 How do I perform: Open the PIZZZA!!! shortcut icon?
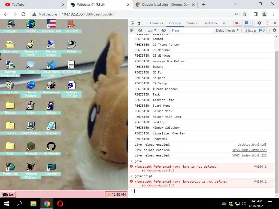[x=72, y=24]
